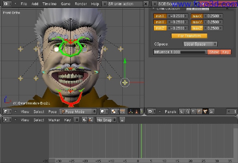Open the Info window type selector icon
The image size is (238, 163).
[x=7, y=4]
